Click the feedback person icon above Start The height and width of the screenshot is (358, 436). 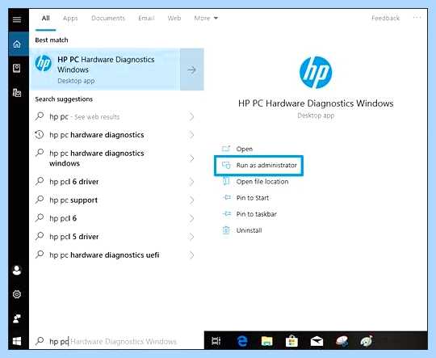[17, 318]
